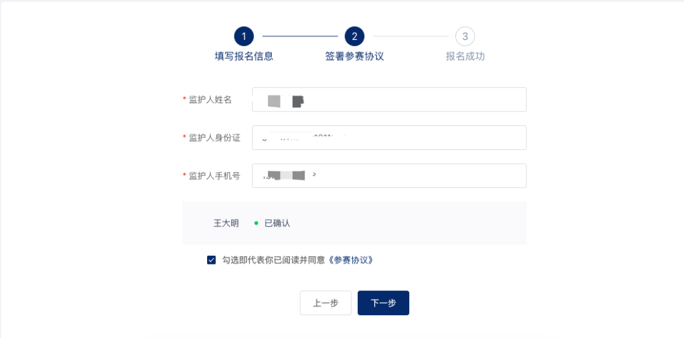
Task: Select the 签署参赛协议 step label
Action: click(355, 56)
